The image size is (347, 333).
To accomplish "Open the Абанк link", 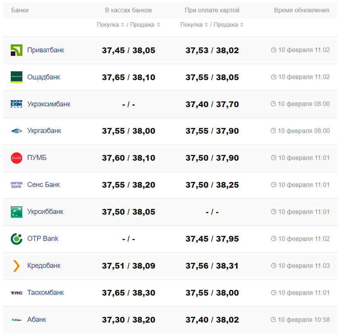I will coord(37,320).
